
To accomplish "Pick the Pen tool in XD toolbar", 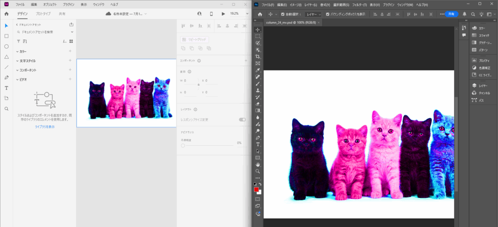I will [x=6, y=78].
